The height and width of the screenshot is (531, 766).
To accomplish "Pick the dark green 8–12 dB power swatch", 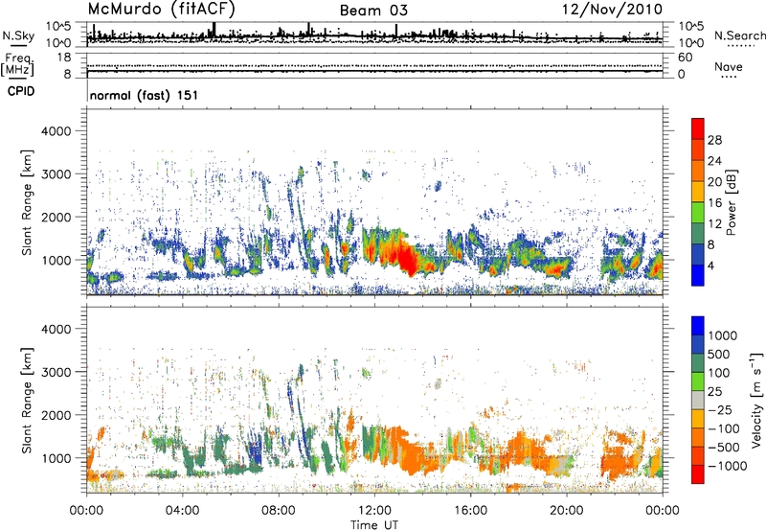I will point(698,234).
